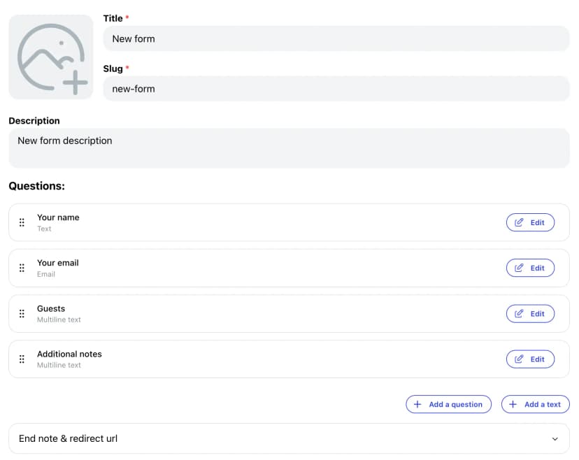Edit the "Additional notes" question

[530, 359]
